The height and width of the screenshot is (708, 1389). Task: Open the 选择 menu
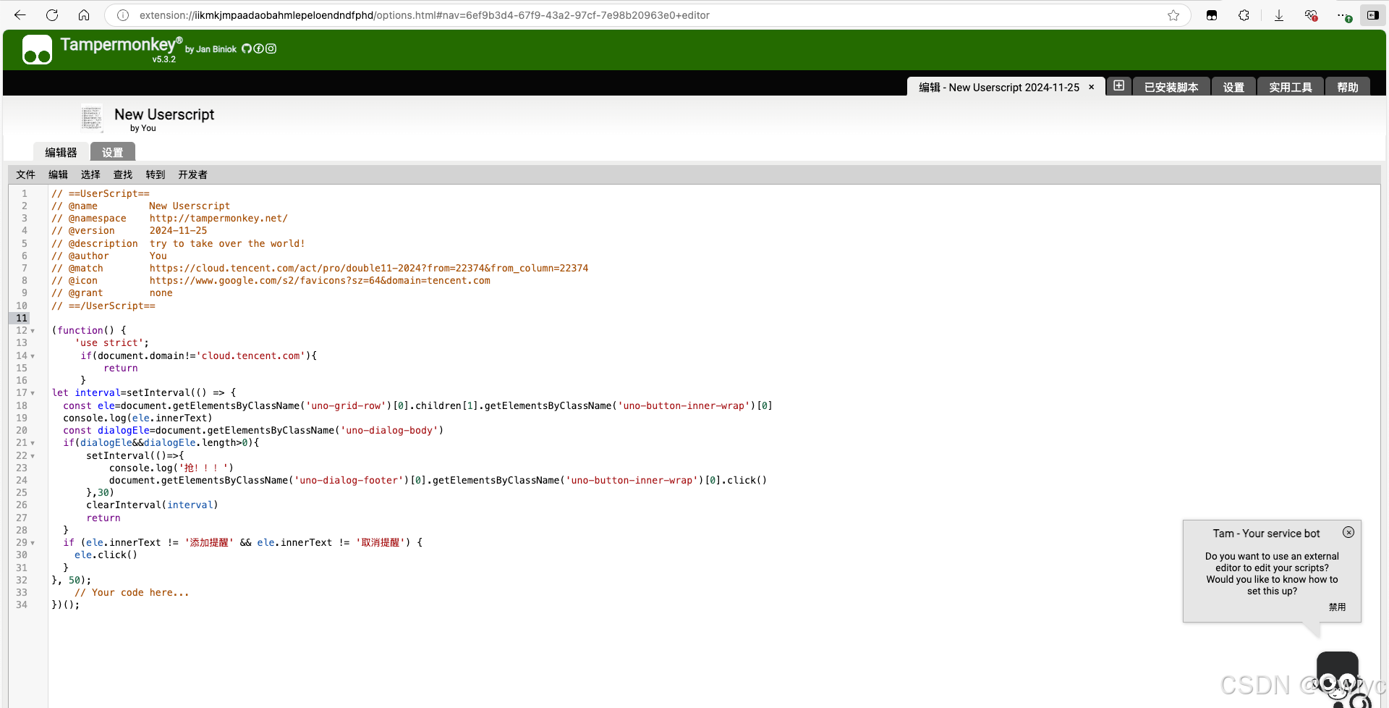[x=90, y=174]
